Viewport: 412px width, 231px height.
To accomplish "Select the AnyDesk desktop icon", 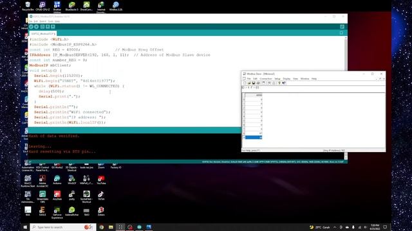I will click(x=57, y=195).
